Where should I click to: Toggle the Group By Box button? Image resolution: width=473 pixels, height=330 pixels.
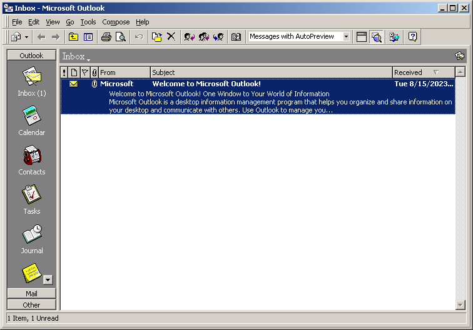click(362, 37)
